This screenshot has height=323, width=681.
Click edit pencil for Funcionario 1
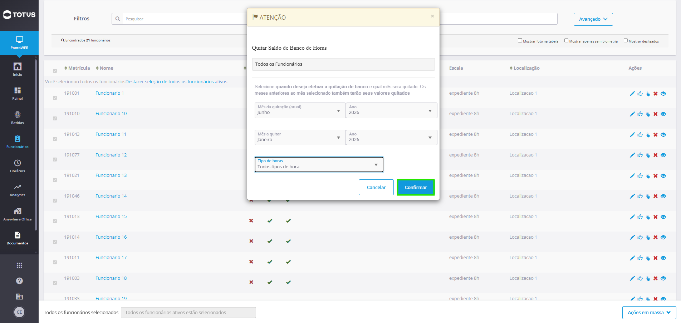(x=632, y=94)
